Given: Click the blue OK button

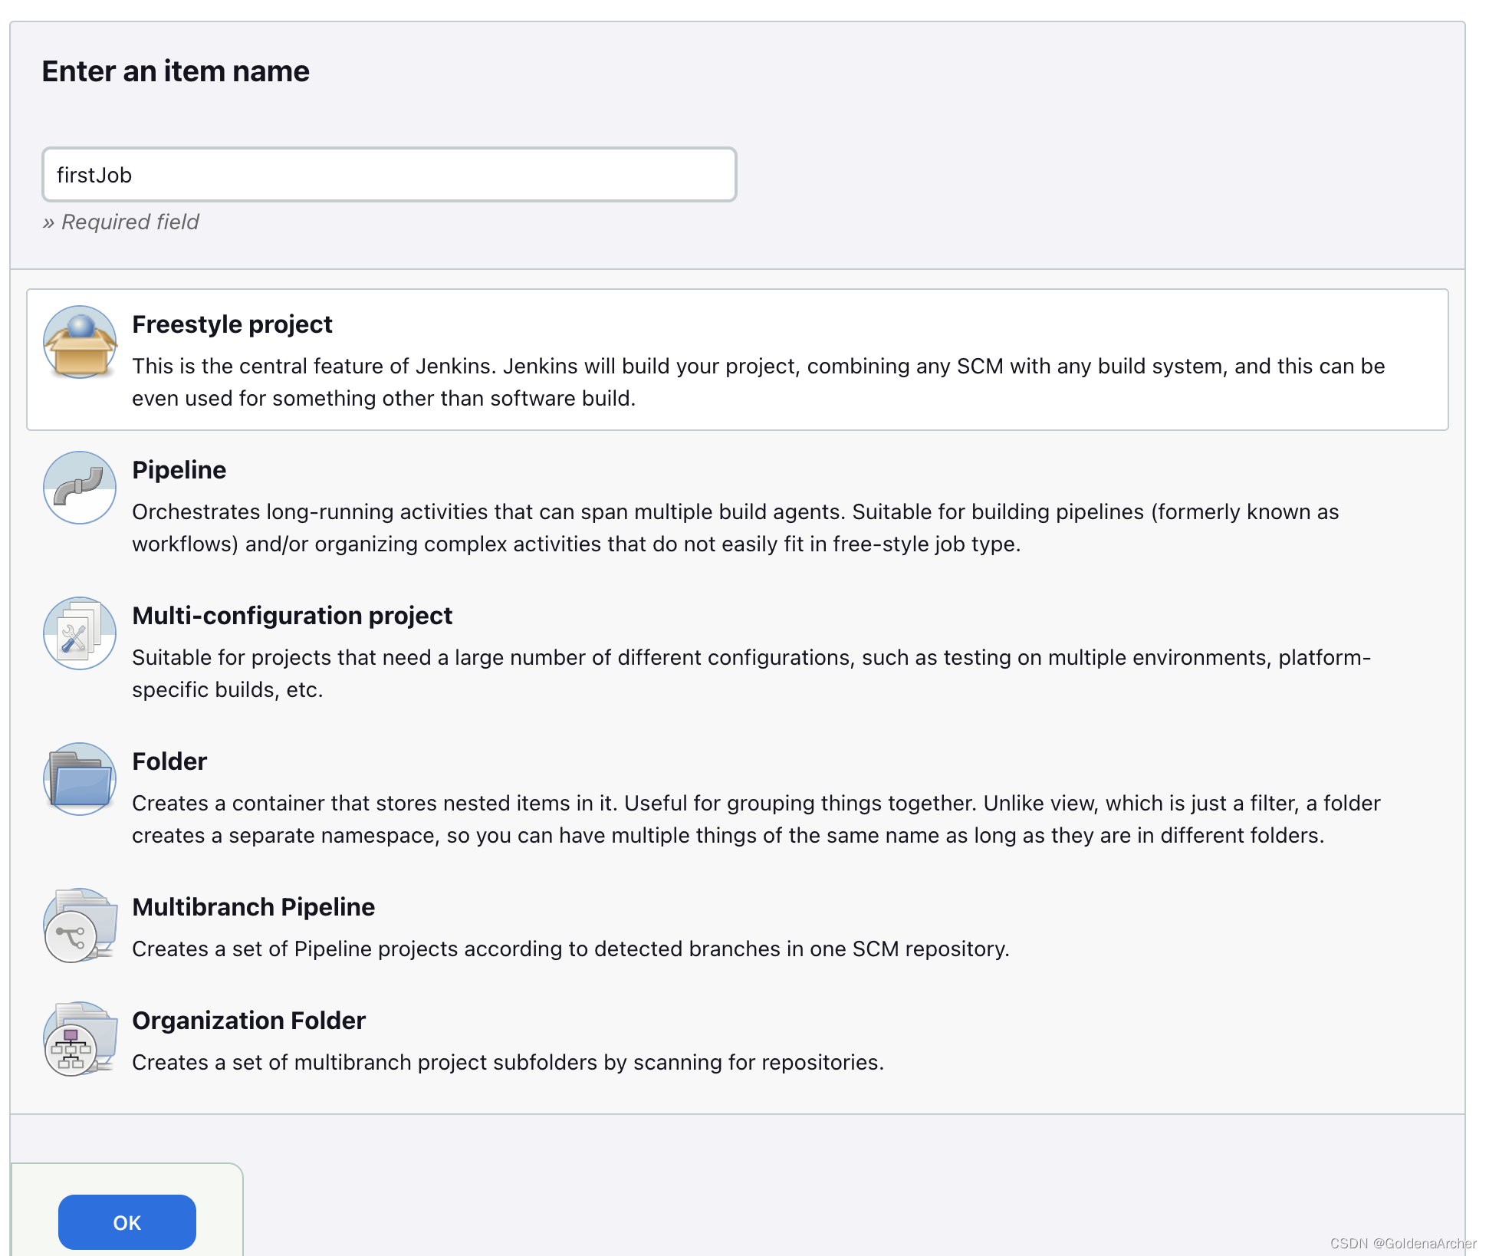Looking at the screenshot, I should pos(127,1222).
